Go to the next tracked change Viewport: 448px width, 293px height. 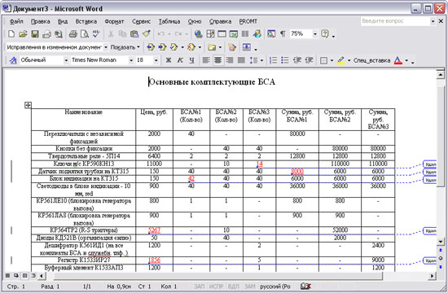(162, 47)
